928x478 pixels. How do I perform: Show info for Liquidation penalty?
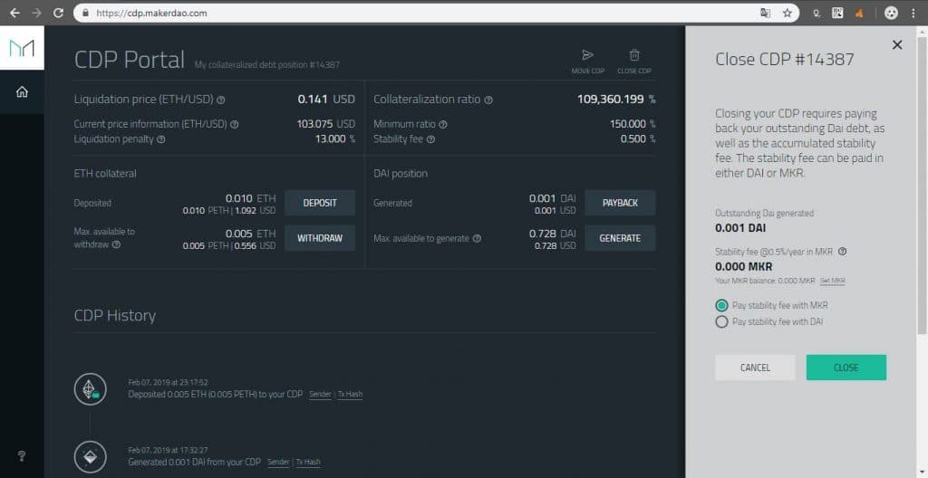click(x=161, y=139)
